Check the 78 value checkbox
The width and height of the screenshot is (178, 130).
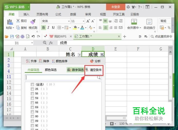[32, 112]
